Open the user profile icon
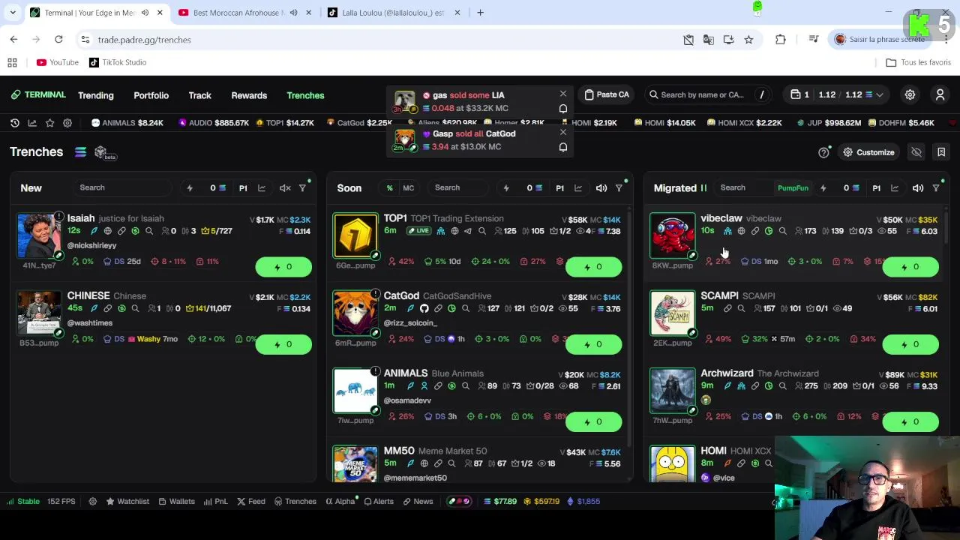The height and width of the screenshot is (540, 960). [x=940, y=95]
